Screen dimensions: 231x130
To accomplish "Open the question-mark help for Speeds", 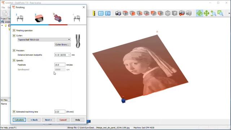I will coord(14,60).
